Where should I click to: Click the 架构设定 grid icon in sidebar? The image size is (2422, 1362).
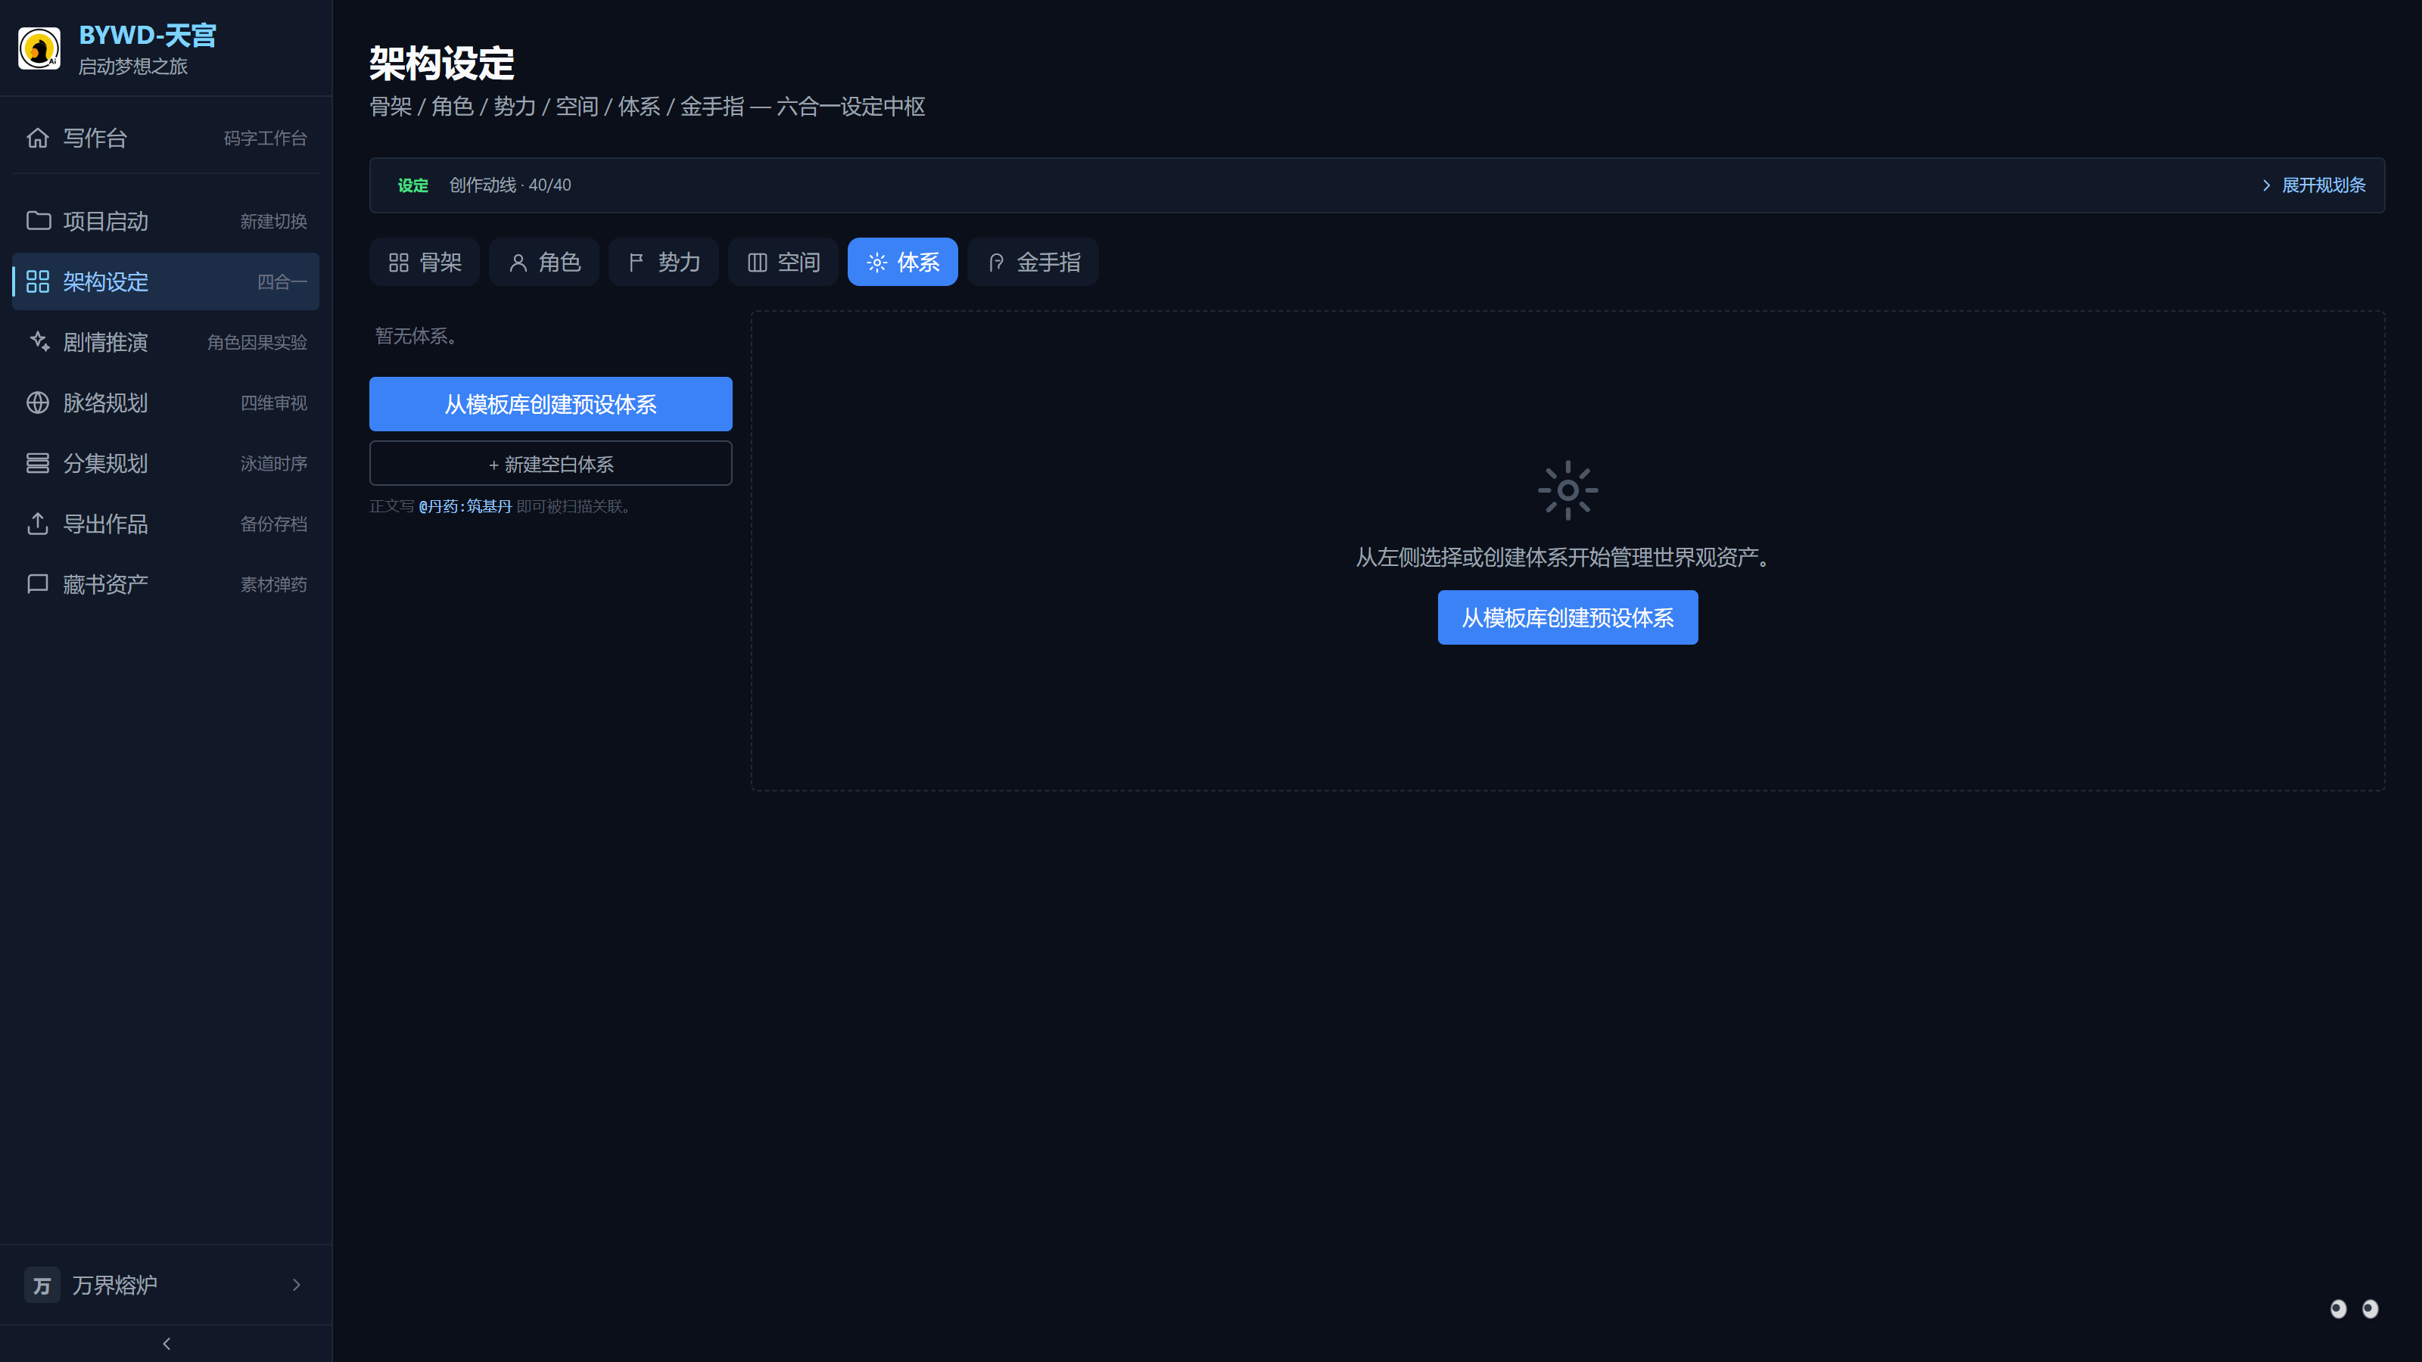pos(38,282)
